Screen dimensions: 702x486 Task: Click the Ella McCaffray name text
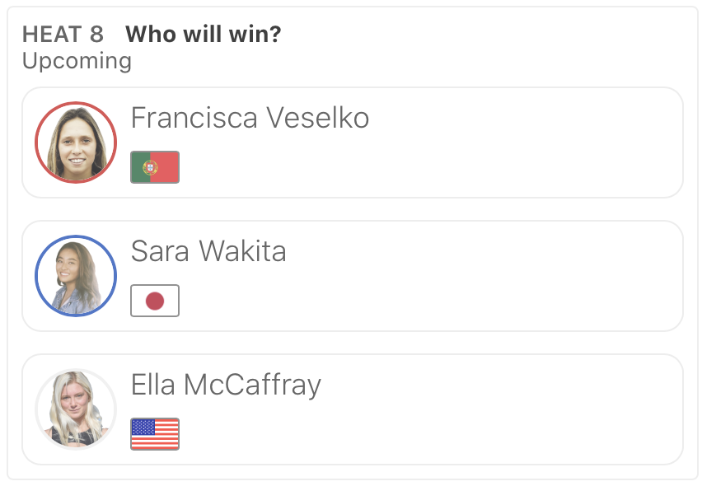(226, 385)
